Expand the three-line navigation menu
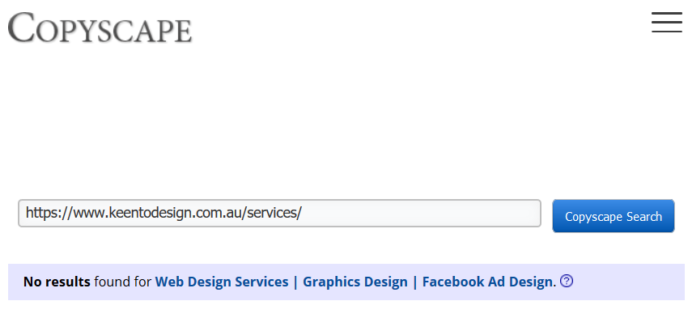This screenshot has width=688, height=318. [x=666, y=23]
